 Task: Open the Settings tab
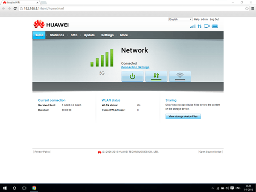(108, 35)
